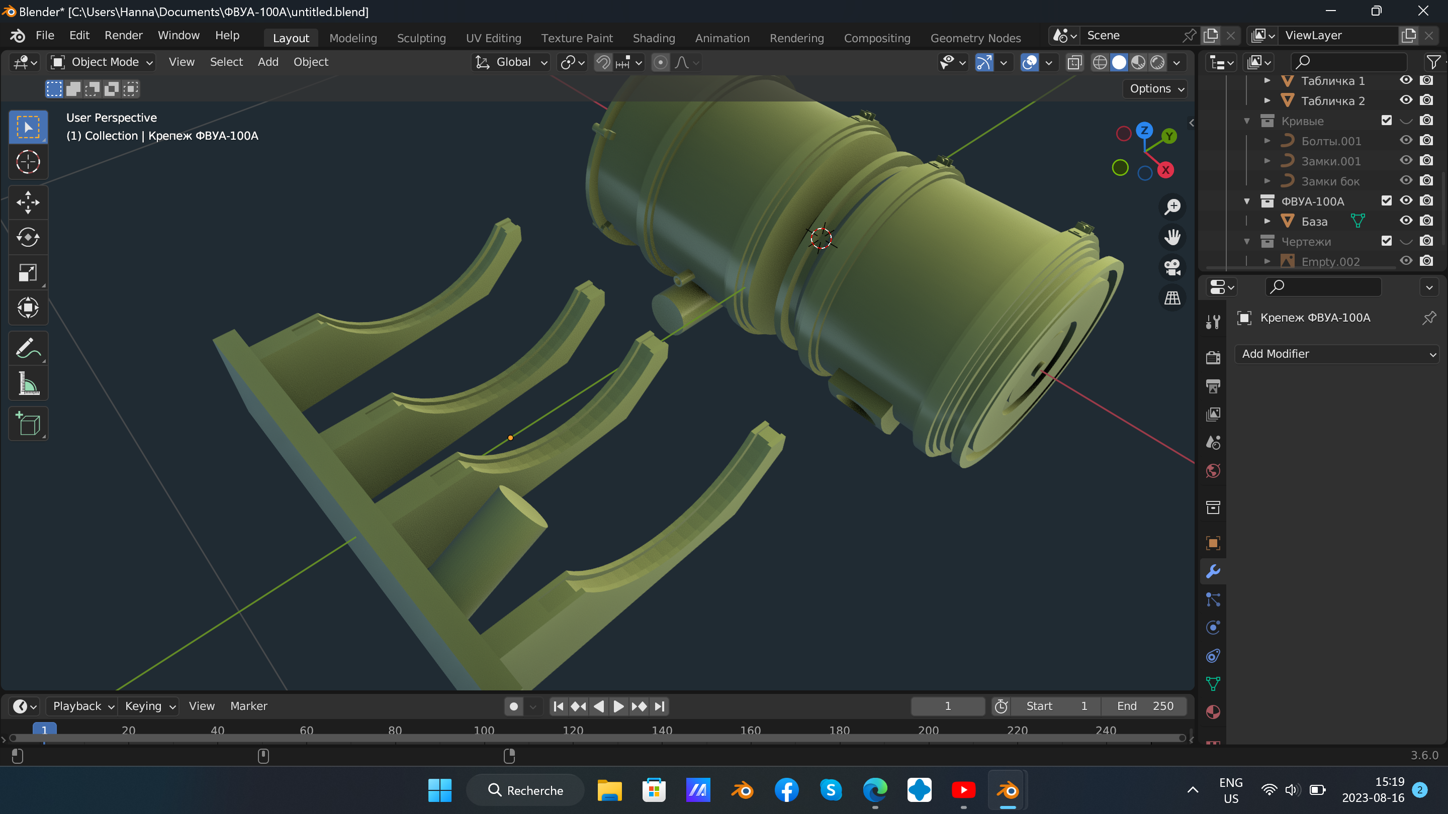The image size is (1448, 814).
Task: Enable wireframe viewport shading
Action: click(x=1100, y=62)
